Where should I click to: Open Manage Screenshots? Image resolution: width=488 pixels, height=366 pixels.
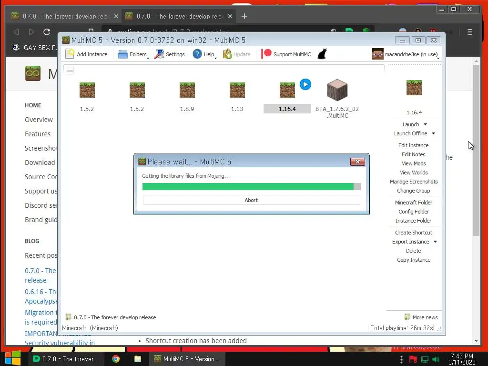414,182
